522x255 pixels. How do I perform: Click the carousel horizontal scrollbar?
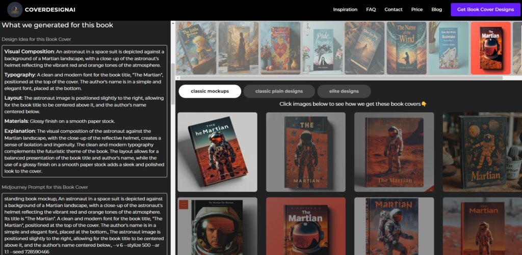coord(341,78)
